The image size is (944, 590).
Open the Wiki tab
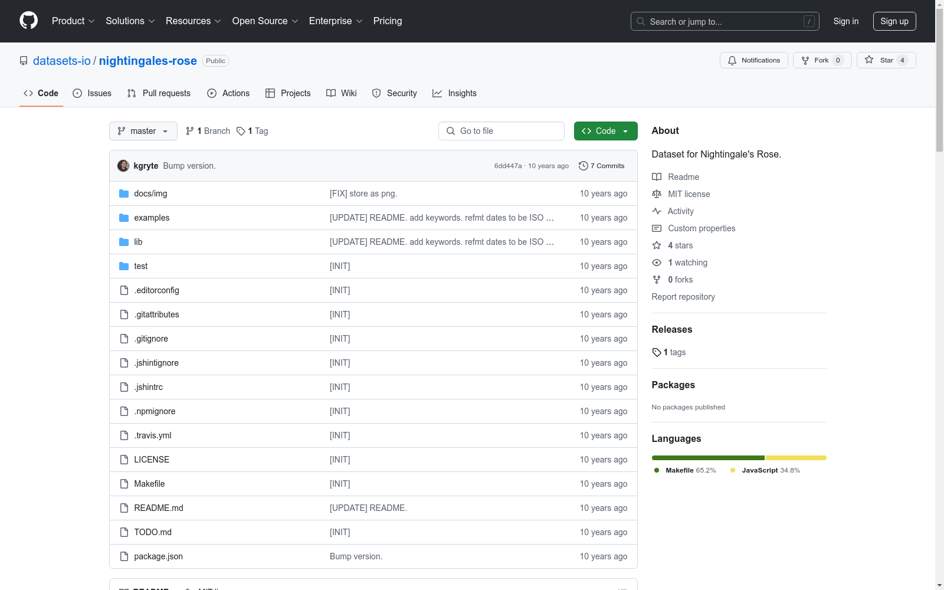(342, 93)
